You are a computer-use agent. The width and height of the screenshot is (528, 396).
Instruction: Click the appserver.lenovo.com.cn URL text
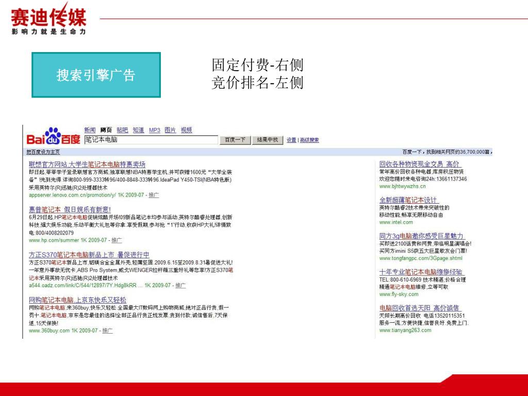(72, 195)
